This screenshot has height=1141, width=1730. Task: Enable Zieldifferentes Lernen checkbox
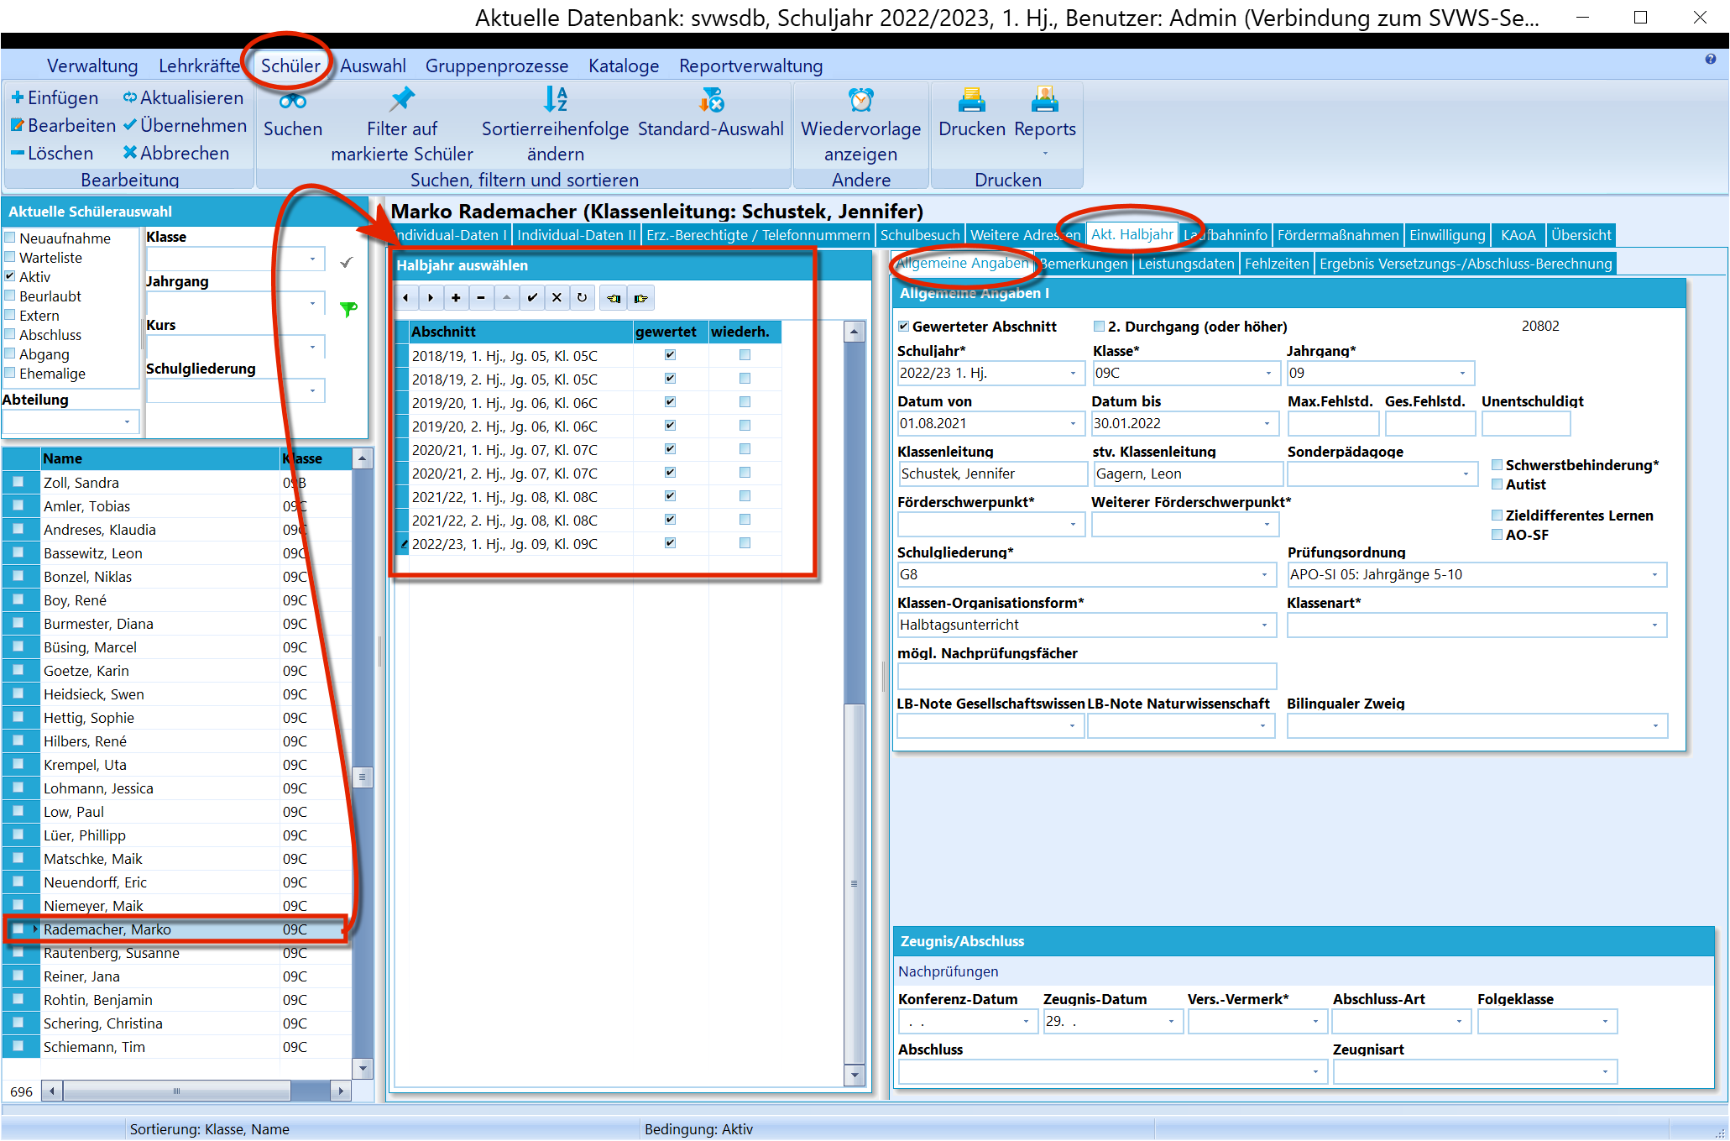(x=1497, y=516)
